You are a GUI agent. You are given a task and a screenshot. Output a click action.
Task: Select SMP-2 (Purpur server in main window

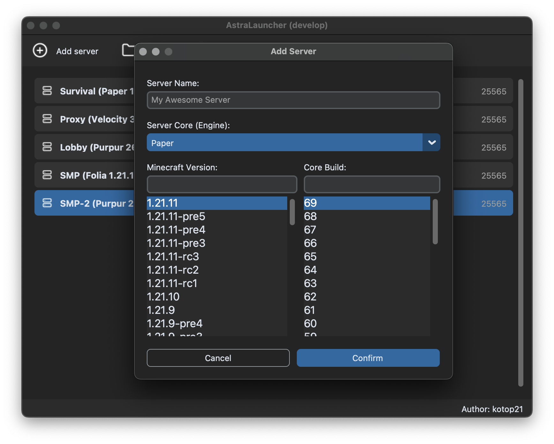pos(85,203)
